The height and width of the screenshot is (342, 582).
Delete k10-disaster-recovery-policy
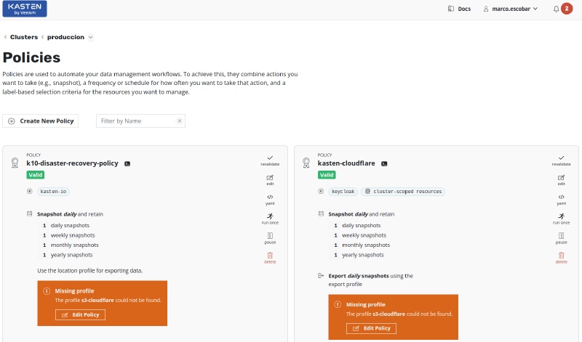(x=270, y=258)
